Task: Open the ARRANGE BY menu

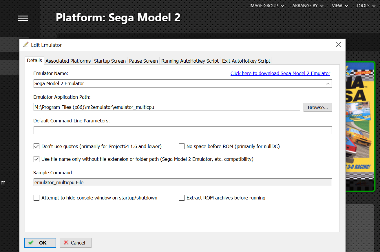Action: click(x=308, y=5)
